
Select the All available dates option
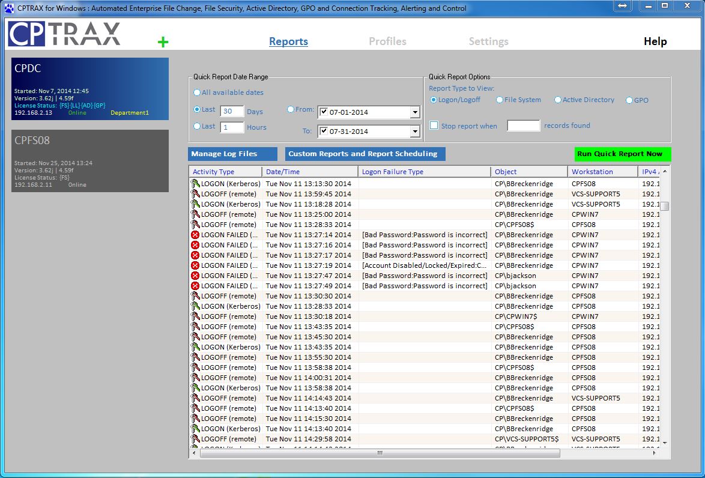pos(197,92)
